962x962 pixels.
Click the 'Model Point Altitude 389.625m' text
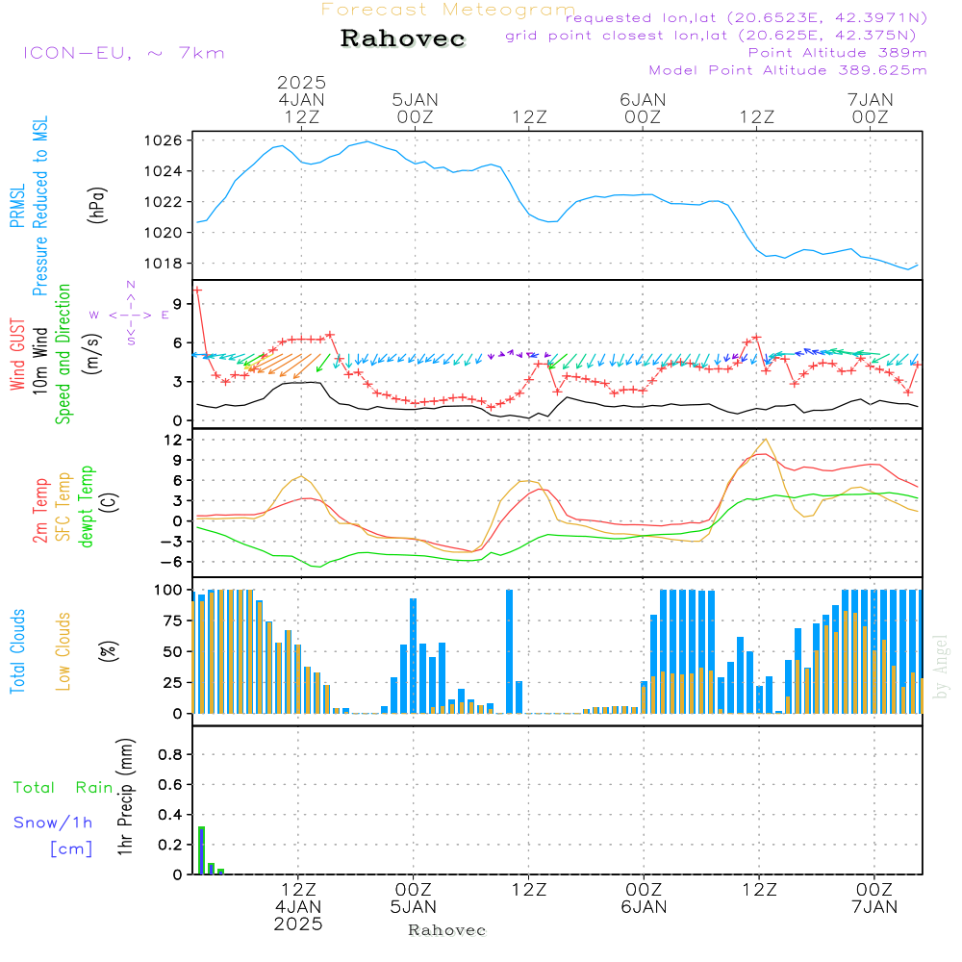pyautogui.click(x=788, y=70)
